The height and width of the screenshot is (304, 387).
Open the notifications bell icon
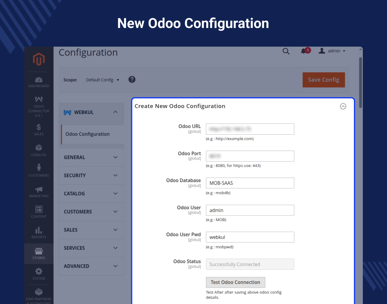[x=304, y=51]
